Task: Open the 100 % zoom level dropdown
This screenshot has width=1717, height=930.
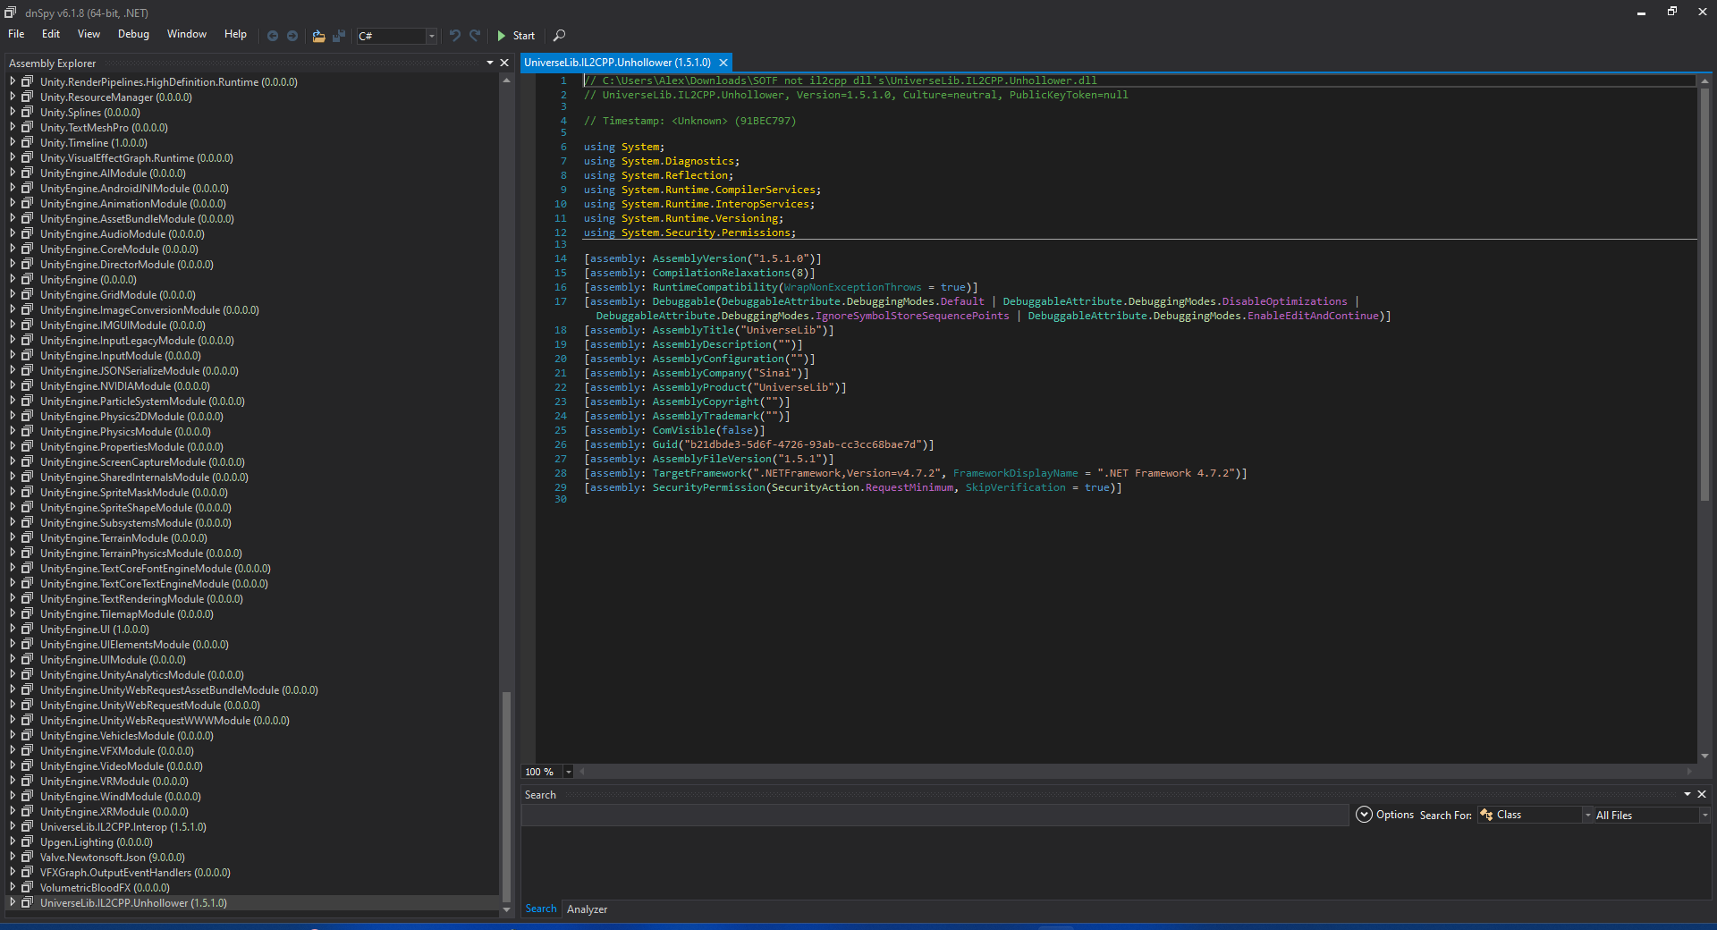Action: (x=568, y=772)
